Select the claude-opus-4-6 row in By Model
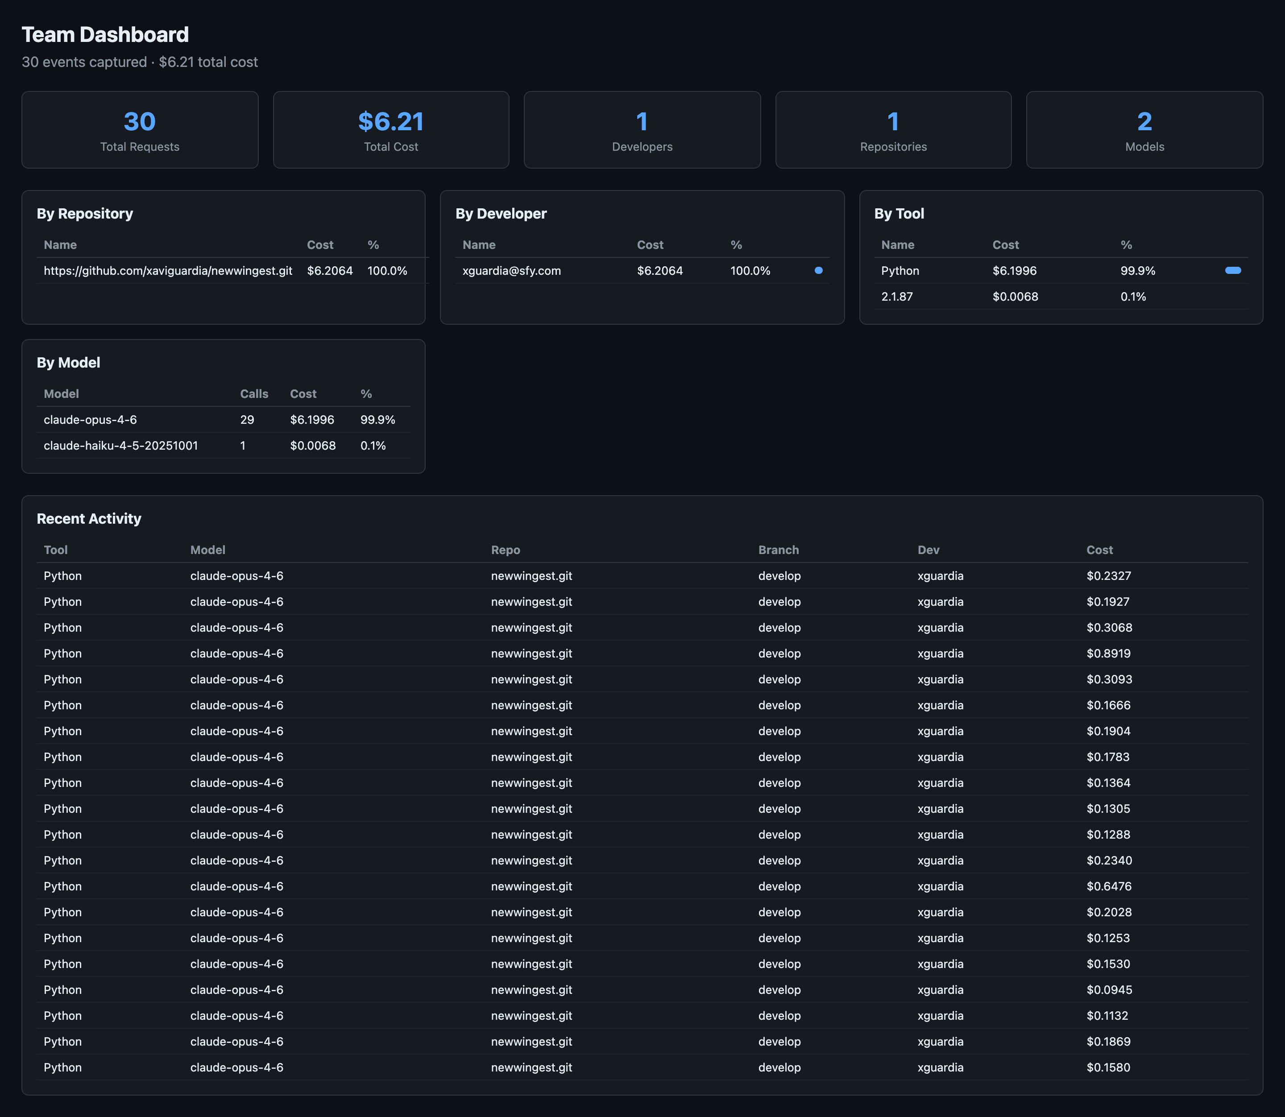Image resolution: width=1285 pixels, height=1117 pixels. pyautogui.click(x=91, y=419)
